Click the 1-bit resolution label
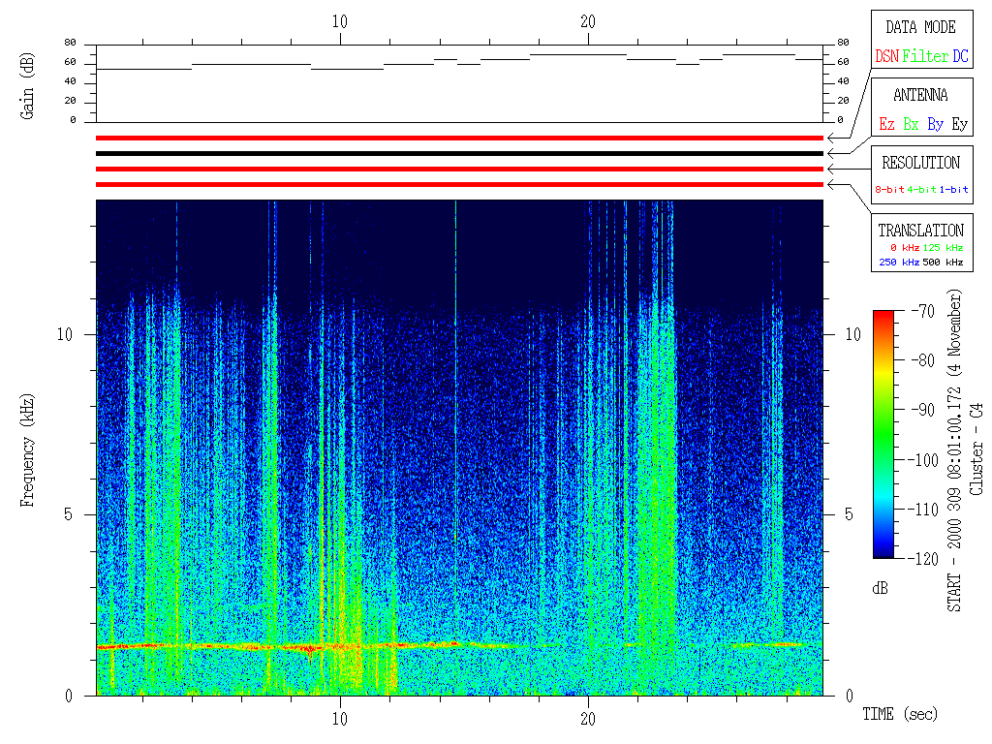Viewport: 992px width, 744px height. click(954, 190)
